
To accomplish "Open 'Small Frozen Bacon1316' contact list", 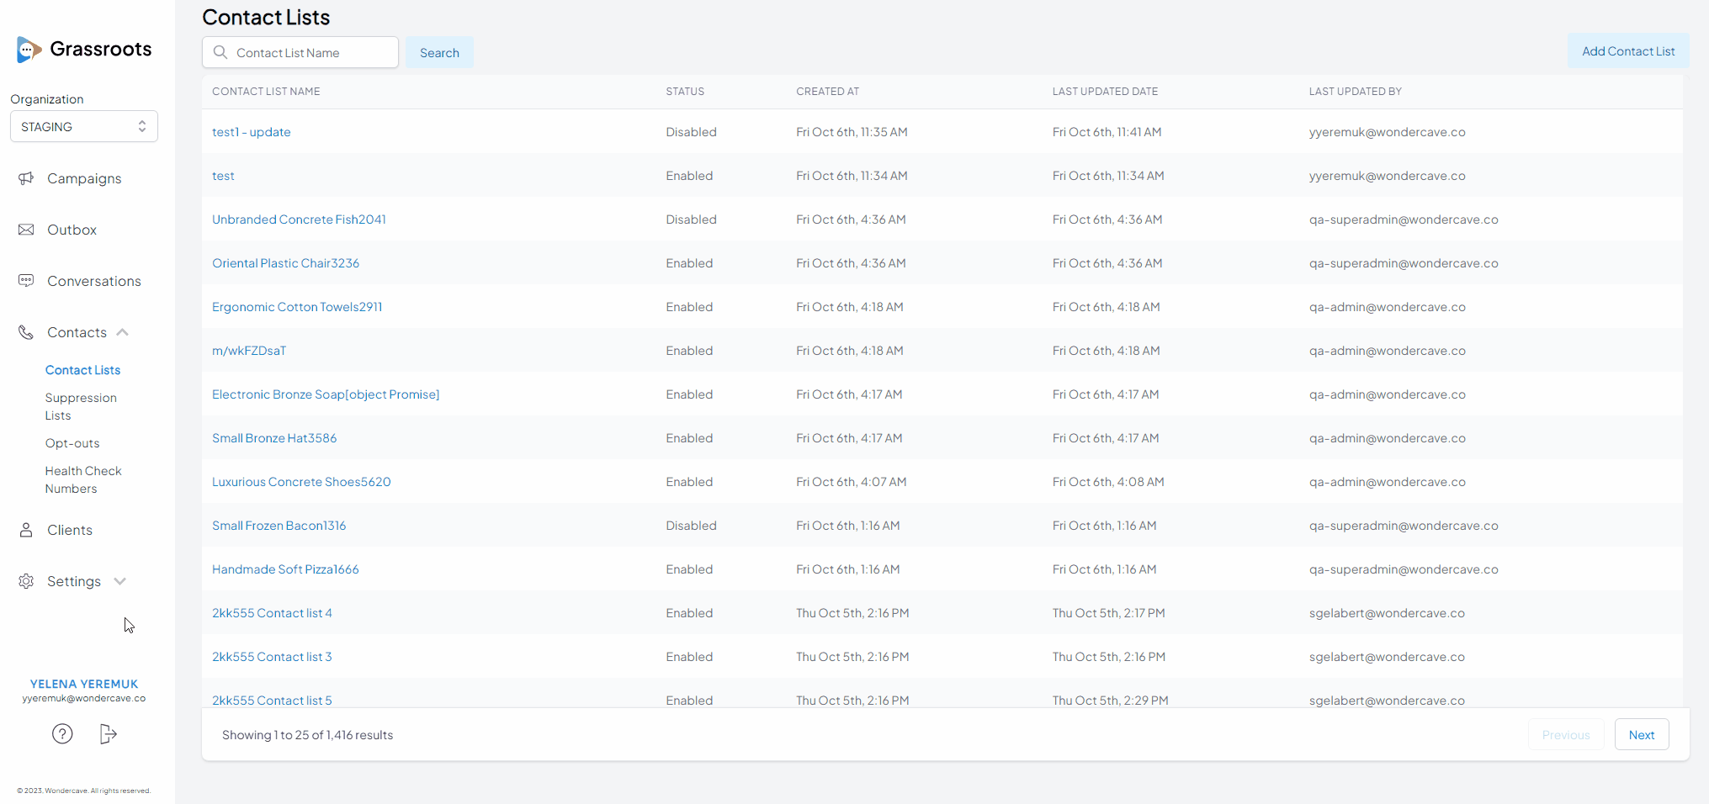I will point(279,526).
